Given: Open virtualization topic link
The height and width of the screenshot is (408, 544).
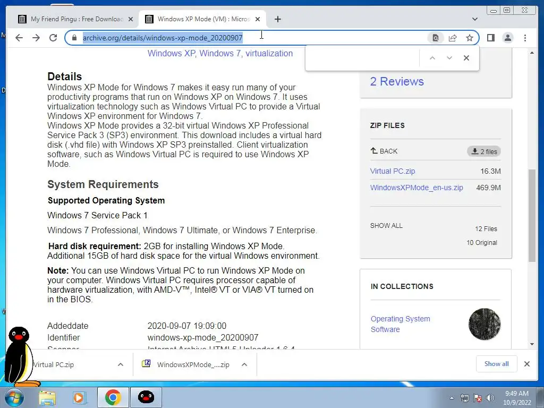Looking at the screenshot, I should (269, 54).
